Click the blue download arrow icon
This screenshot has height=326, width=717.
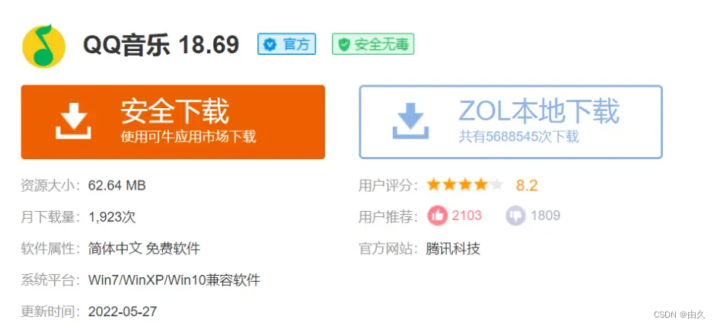pos(411,122)
